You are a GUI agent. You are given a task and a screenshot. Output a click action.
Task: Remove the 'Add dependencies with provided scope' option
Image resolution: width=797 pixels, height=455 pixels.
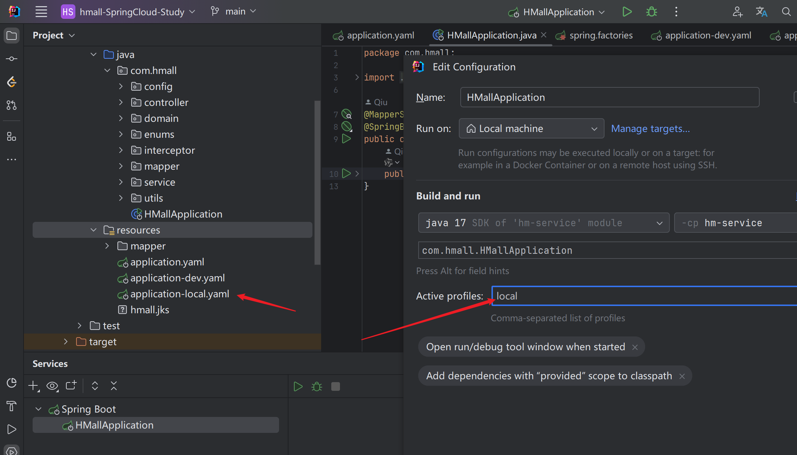[x=682, y=376]
